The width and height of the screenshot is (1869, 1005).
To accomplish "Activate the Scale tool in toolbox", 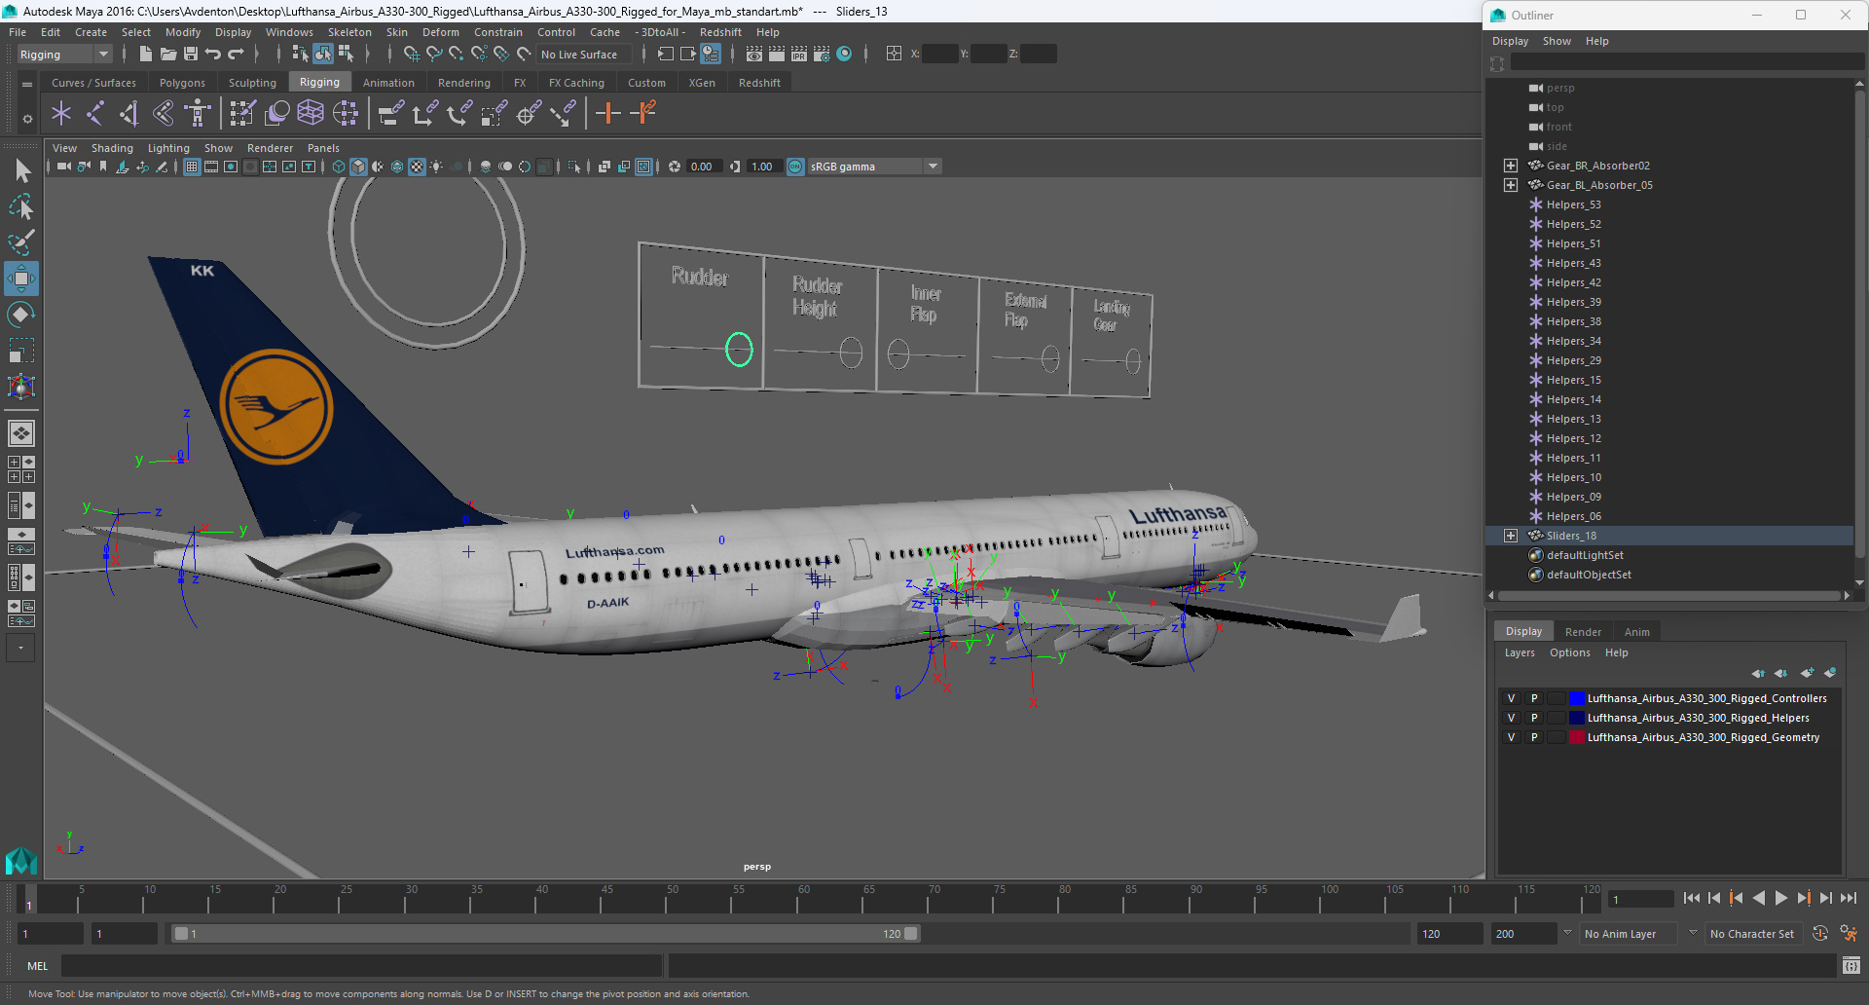I will click(x=21, y=351).
